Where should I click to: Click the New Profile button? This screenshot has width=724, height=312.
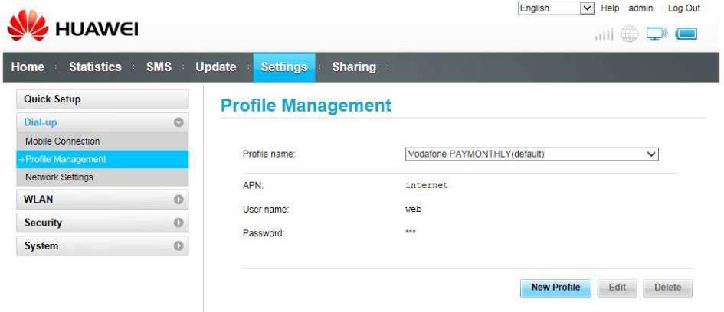click(x=555, y=288)
